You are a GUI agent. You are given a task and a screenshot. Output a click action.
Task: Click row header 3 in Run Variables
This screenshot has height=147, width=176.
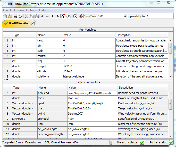pyautogui.click(x=7, y=51)
